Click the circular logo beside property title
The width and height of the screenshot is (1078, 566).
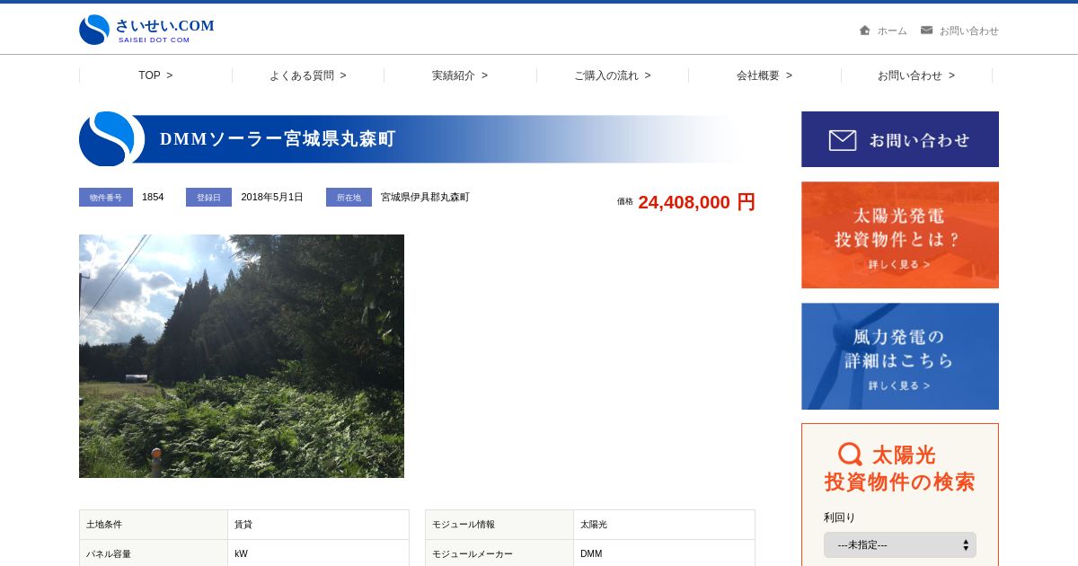(110, 138)
